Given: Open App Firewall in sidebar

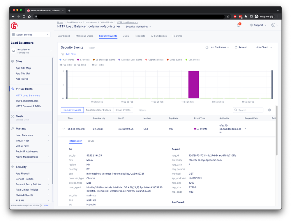Looking at the screenshot, I should [x=23, y=173].
